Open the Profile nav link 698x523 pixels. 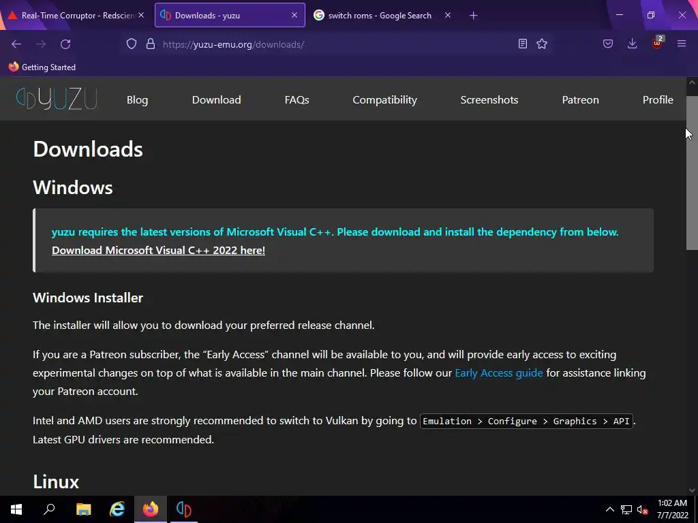coord(658,100)
